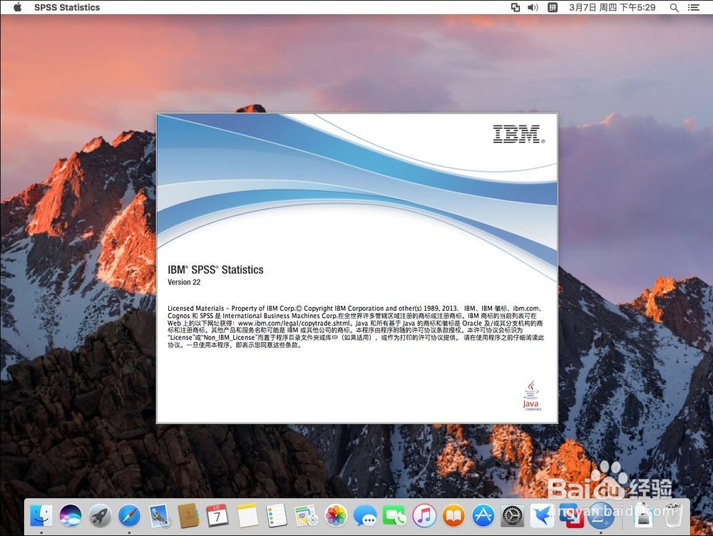Viewport: 713px width, 536px height.
Task: Open System Preferences gear icon
Action: (x=513, y=516)
